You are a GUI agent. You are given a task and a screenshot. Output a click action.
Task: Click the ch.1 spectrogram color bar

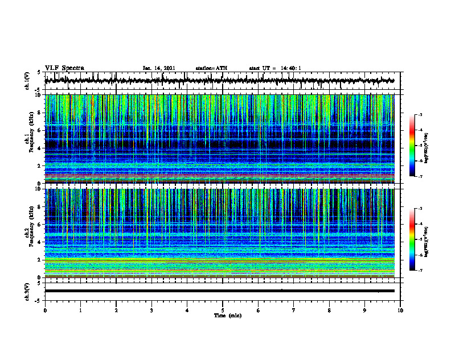[412, 146]
